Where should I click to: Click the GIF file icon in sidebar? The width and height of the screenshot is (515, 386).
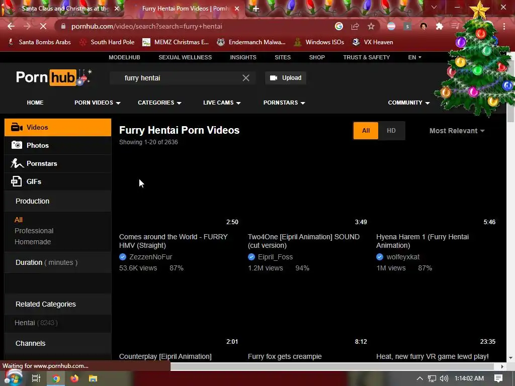(x=17, y=181)
